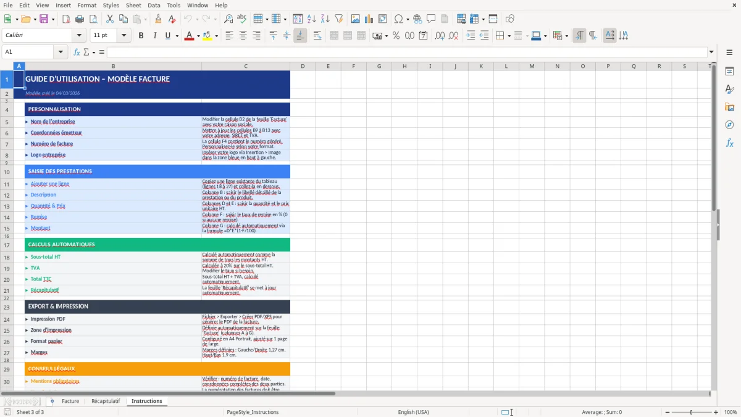The image size is (741, 417).
Task: Click the Copy icon
Action: coord(123,19)
